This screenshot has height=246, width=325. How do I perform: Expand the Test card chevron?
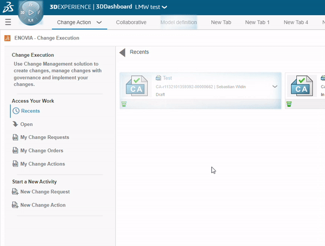point(275,87)
